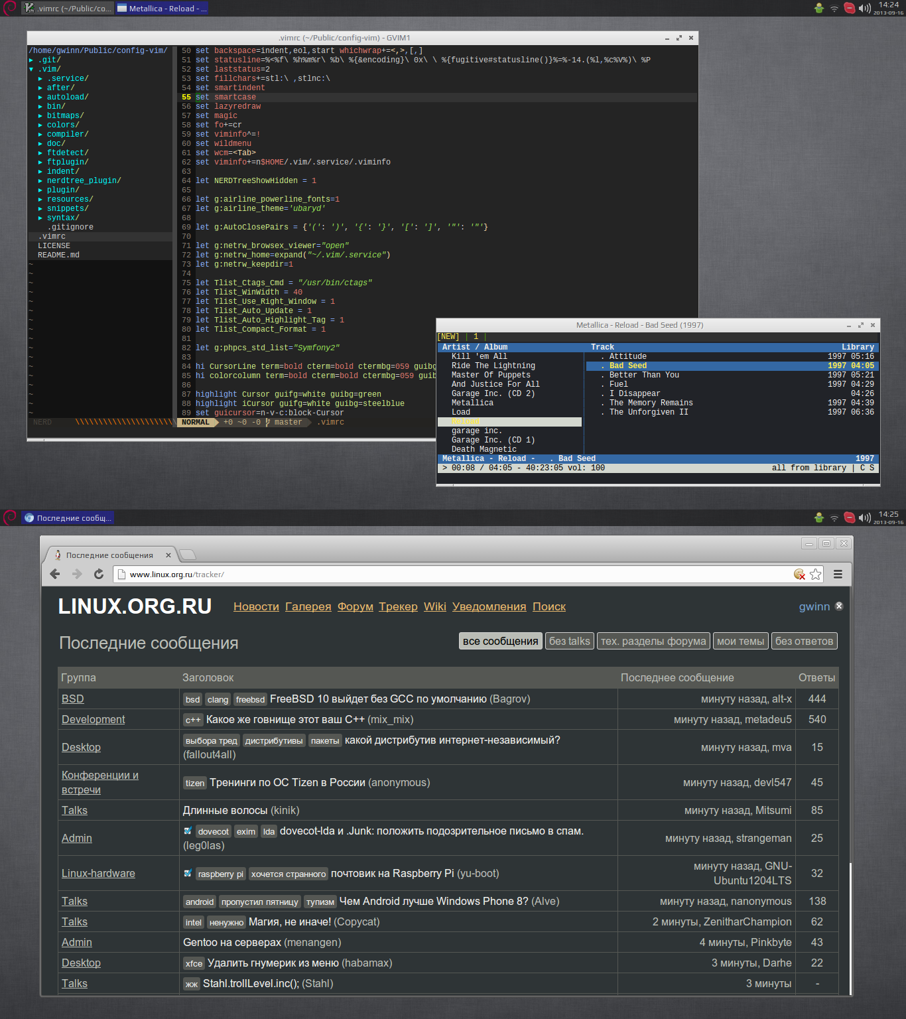Expand the snippets/ folder
The width and height of the screenshot is (906, 1019).
(x=40, y=208)
